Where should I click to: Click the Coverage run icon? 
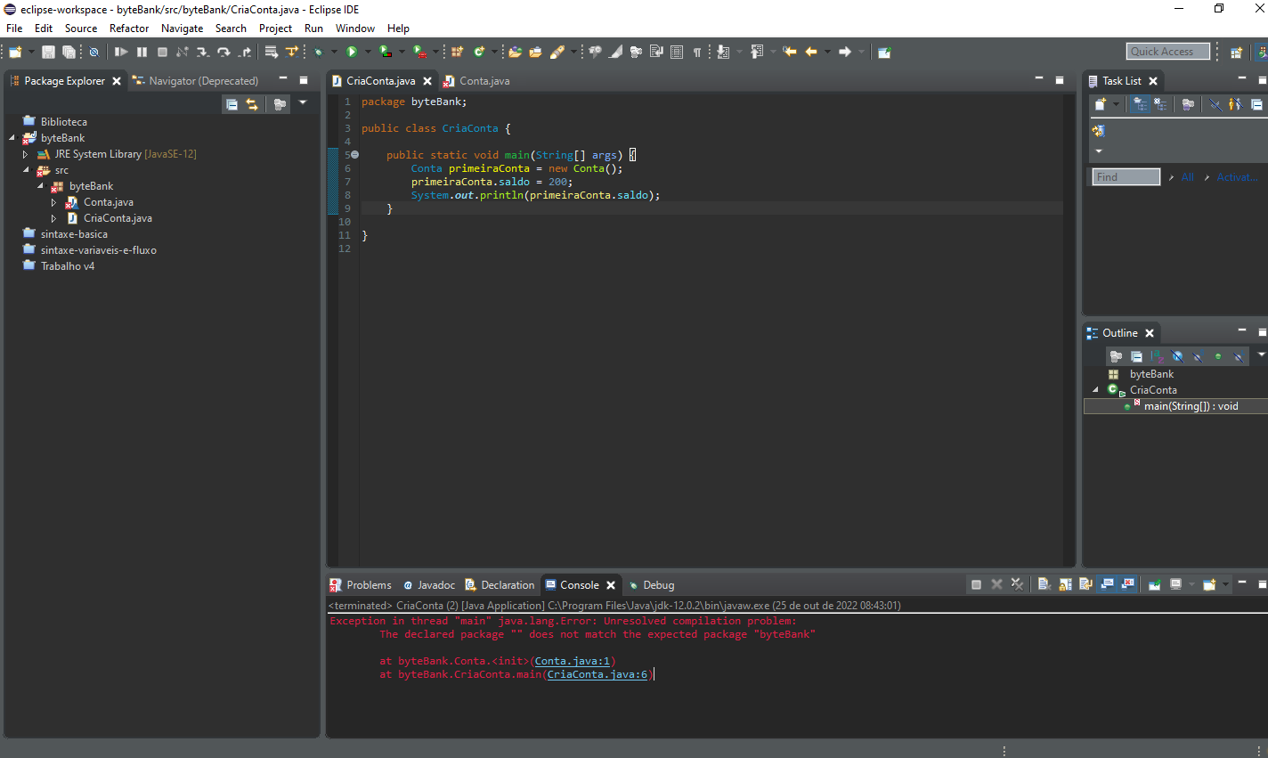point(386,52)
